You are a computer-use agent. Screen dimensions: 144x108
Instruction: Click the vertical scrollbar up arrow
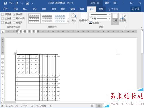[x=142, y=31]
